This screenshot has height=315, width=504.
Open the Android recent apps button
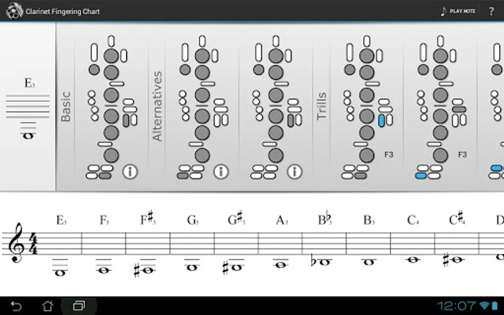click(79, 306)
